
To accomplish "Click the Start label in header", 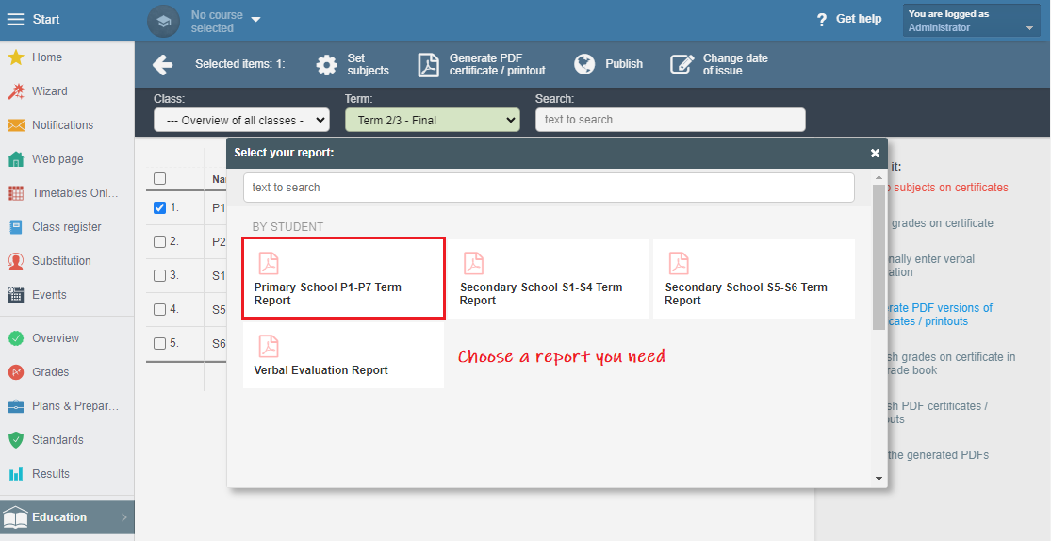I will click(x=46, y=20).
